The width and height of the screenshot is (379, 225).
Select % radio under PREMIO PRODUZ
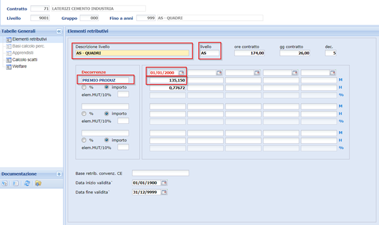click(84, 87)
